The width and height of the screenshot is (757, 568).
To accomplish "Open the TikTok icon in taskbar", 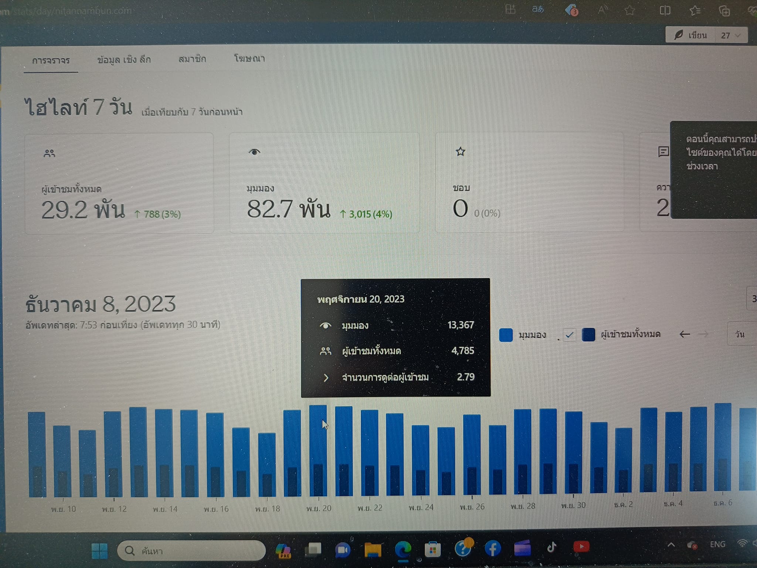I will (x=551, y=547).
